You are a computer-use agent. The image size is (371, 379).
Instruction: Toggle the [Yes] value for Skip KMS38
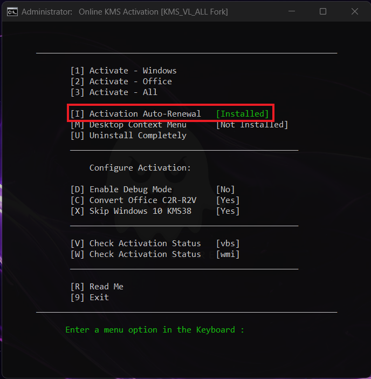pos(228,211)
